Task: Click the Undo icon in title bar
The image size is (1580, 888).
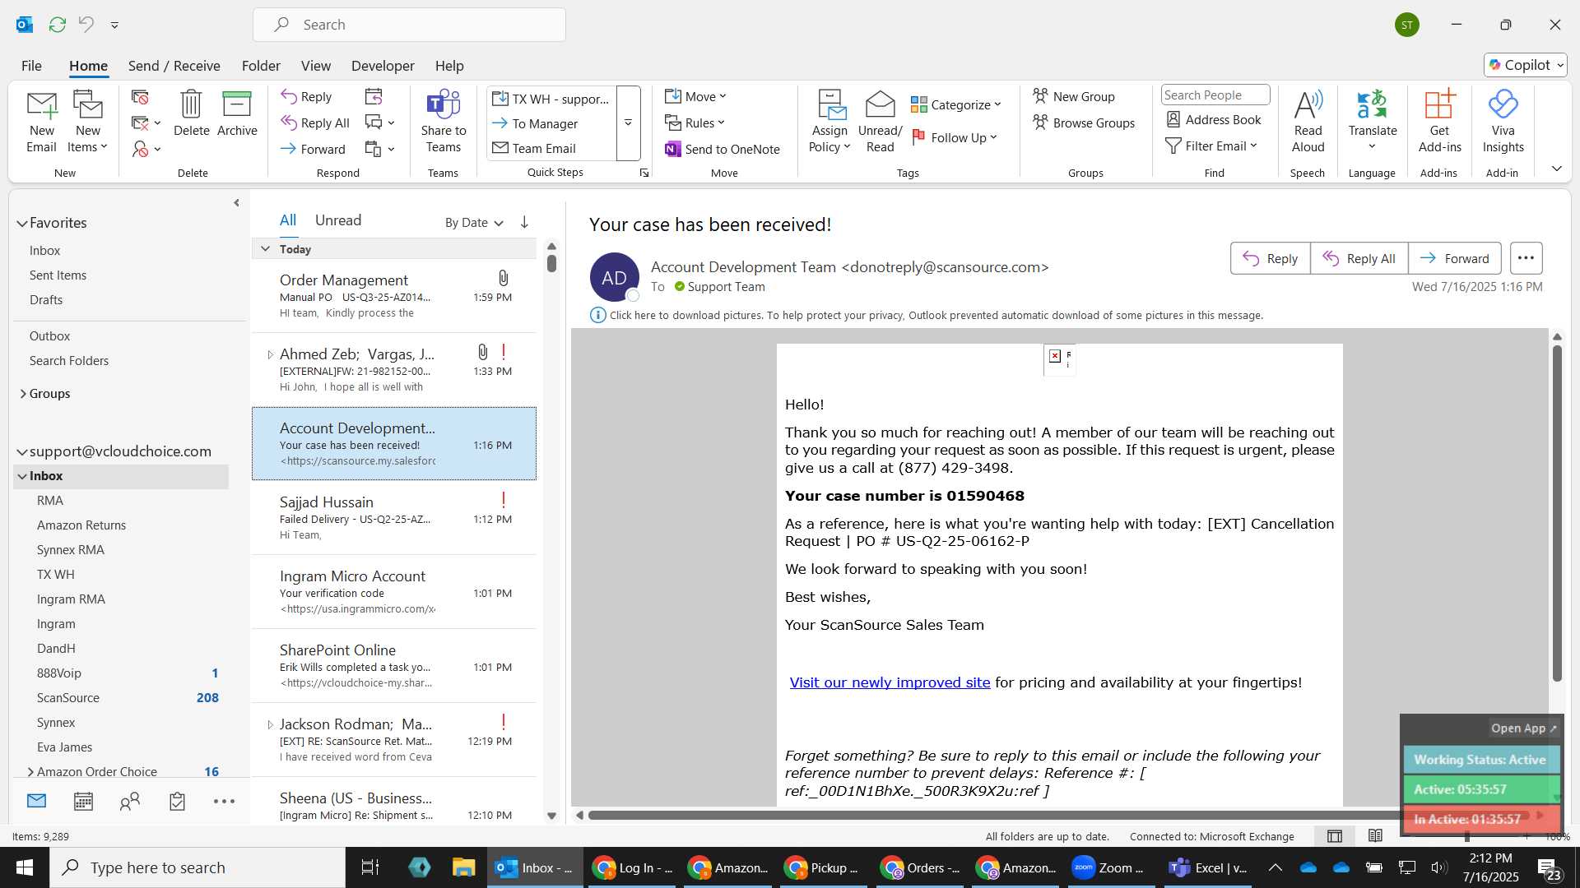Action: (86, 25)
